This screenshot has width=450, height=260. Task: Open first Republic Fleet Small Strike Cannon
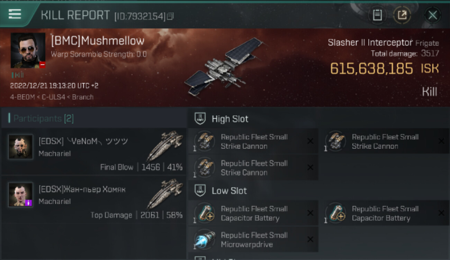pos(253,141)
